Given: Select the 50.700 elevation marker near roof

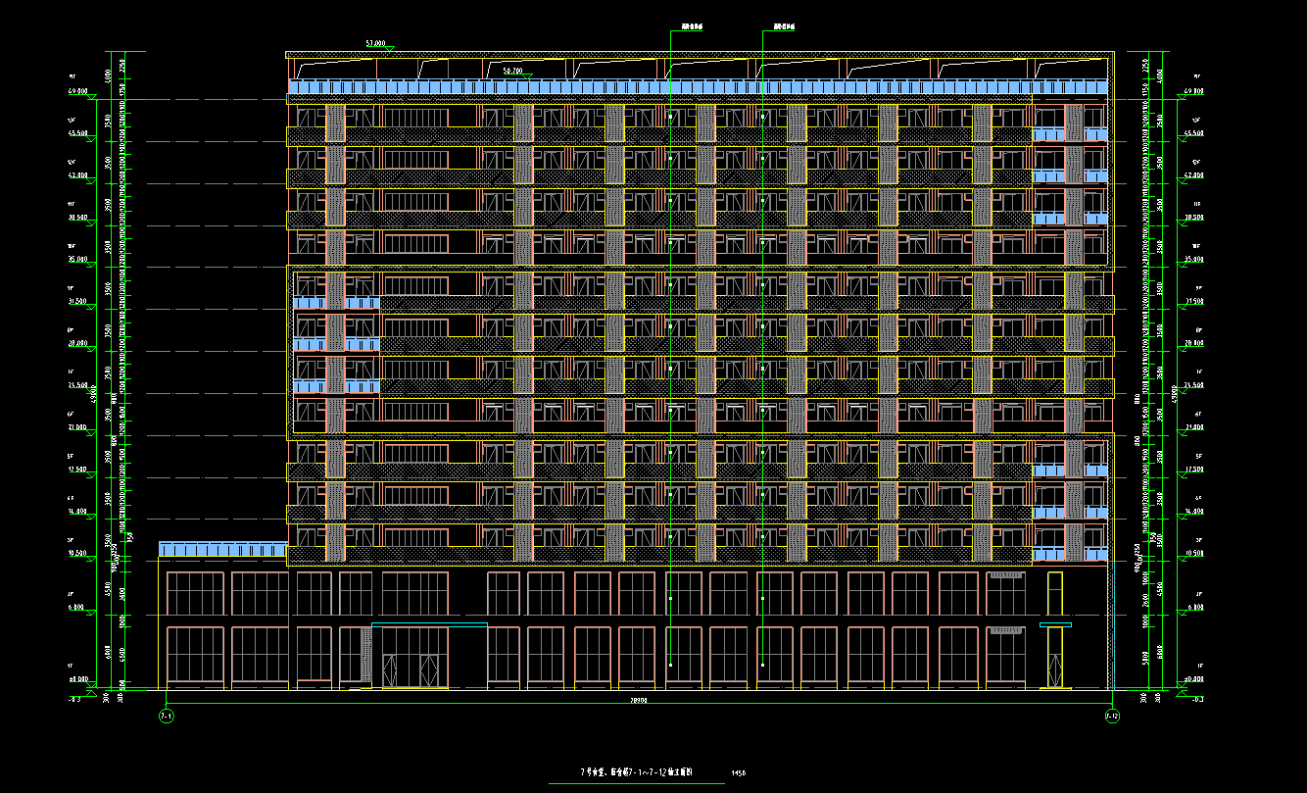Looking at the screenshot, I should pos(512,72).
